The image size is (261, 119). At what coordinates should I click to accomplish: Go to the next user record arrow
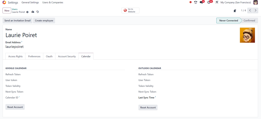(x=256, y=10)
